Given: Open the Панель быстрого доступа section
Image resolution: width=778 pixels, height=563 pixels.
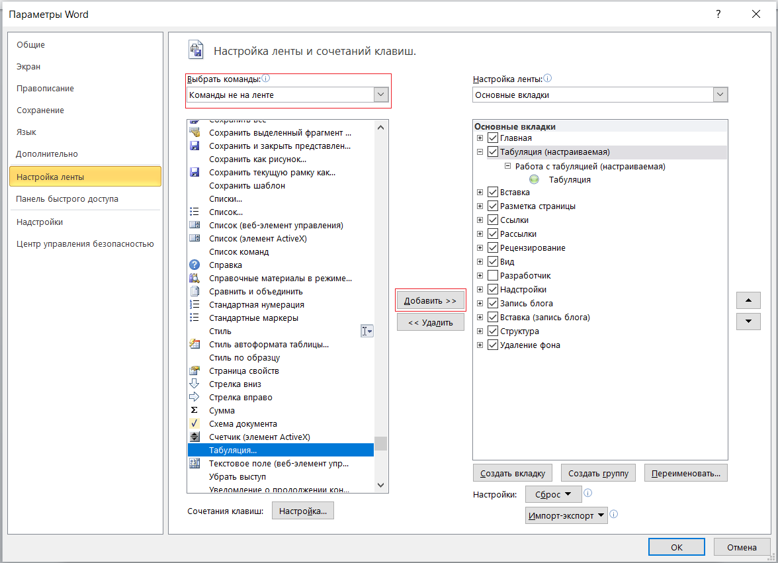Looking at the screenshot, I should 67,198.
